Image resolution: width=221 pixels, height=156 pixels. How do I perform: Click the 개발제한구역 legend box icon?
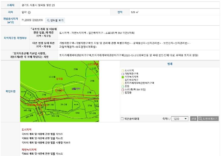[x=123, y=74]
